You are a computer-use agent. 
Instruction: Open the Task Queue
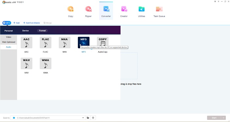pos(159,12)
